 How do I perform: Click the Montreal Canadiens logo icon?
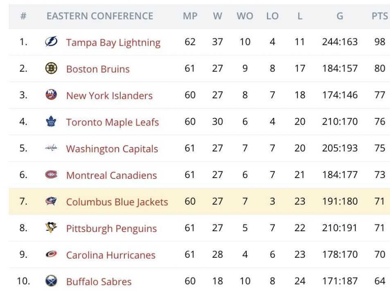(51, 175)
